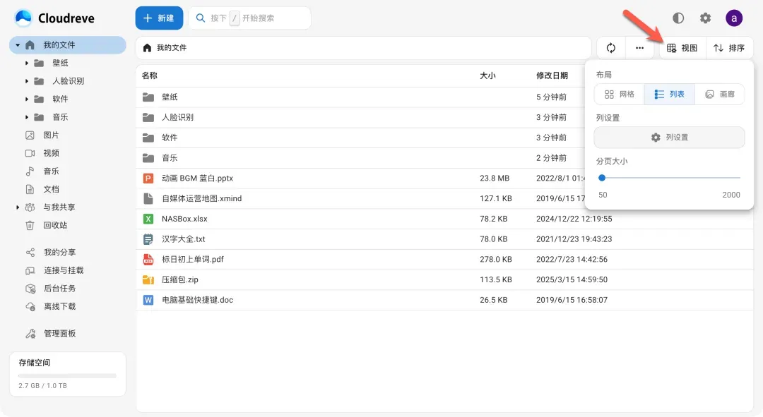Switch layout to 网格 grid view
The width and height of the screenshot is (763, 417).
620,95
